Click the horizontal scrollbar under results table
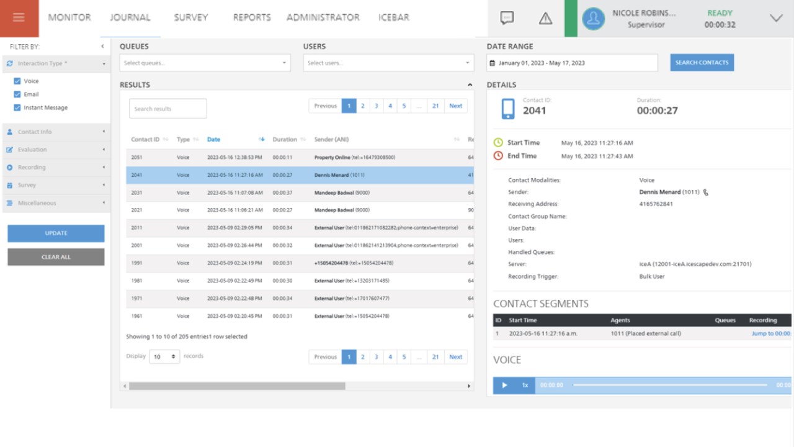The width and height of the screenshot is (794, 447). pyautogui.click(x=237, y=386)
